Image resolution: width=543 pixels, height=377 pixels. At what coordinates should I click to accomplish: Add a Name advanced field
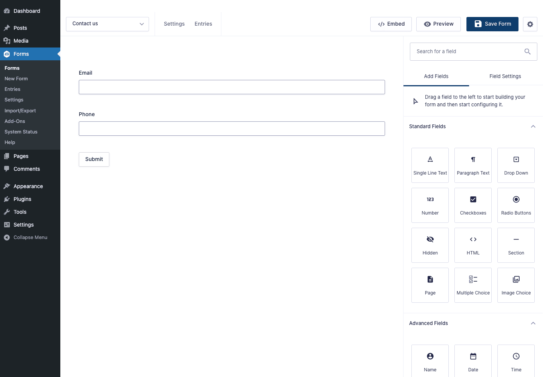430,361
